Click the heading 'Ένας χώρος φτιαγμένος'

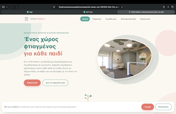(41, 43)
